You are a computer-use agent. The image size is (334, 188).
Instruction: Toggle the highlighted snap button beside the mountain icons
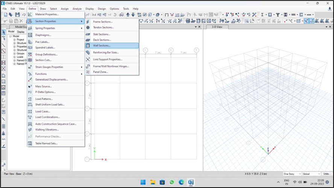pos(312,21)
